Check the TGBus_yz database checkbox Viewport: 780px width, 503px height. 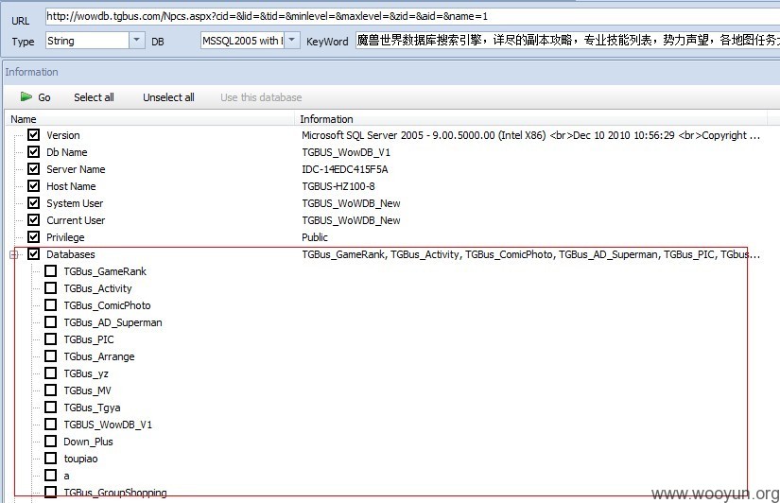[x=51, y=373]
